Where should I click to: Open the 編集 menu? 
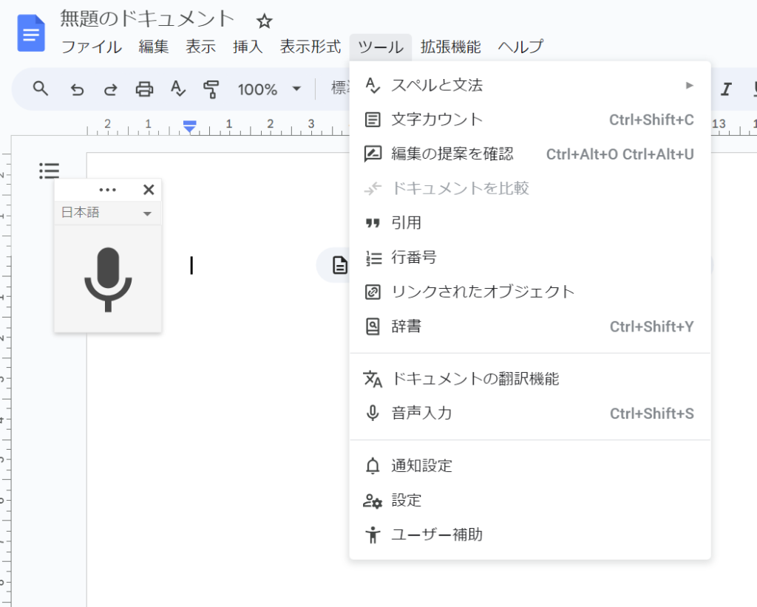point(154,47)
